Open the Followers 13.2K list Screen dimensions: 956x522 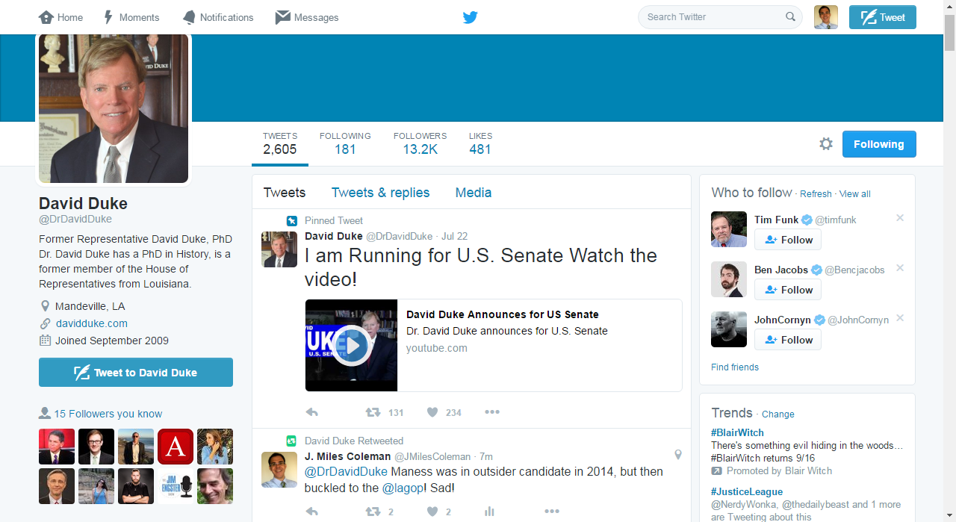click(x=420, y=143)
